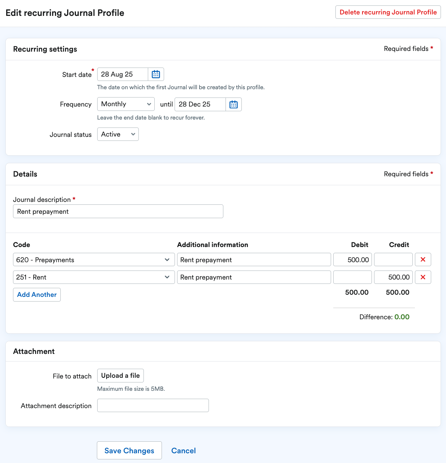Click Save Changes
The width and height of the screenshot is (446, 463).
coord(129,450)
